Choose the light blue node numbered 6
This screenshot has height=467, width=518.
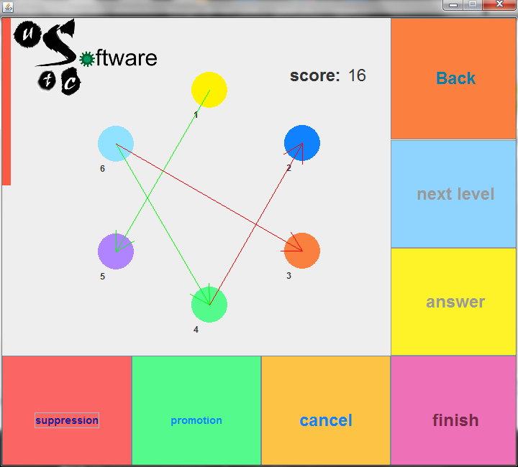[x=116, y=144]
